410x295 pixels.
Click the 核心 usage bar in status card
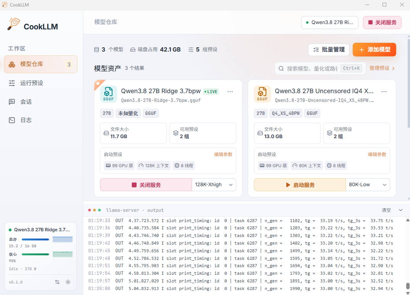point(35,254)
